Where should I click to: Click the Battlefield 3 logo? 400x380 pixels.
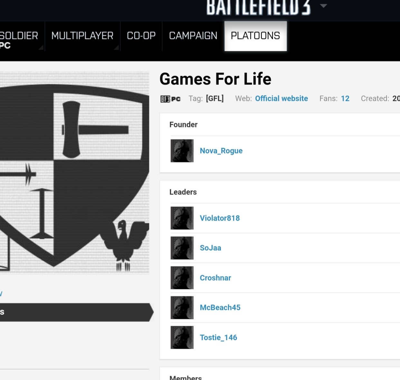(x=259, y=7)
